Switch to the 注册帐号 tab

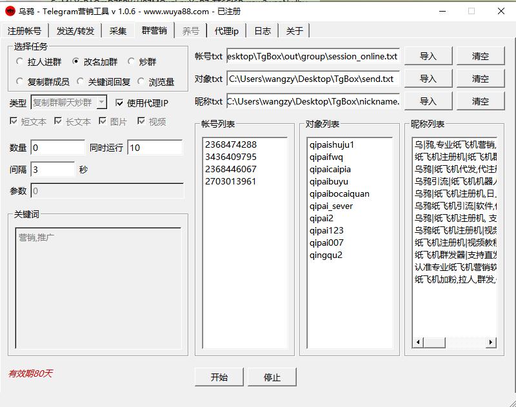point(25,31)
